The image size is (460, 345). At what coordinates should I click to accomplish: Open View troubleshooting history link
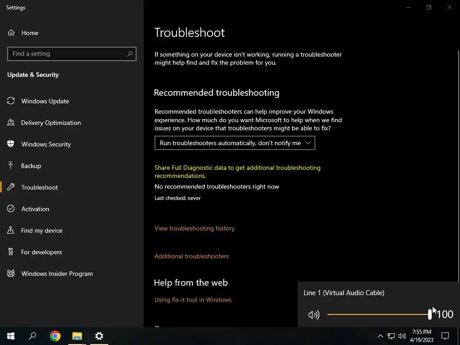tap(195, 228)
